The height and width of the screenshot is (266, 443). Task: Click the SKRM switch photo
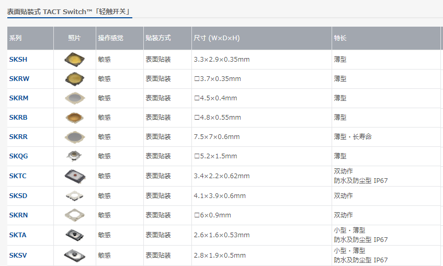(x=74, y=98)
